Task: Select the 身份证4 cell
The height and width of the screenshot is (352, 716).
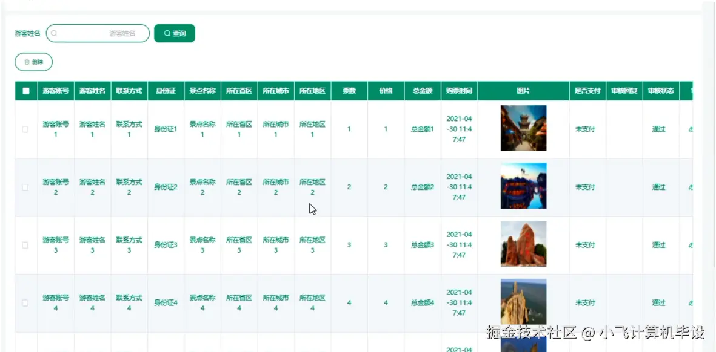Action: point(166,303)
